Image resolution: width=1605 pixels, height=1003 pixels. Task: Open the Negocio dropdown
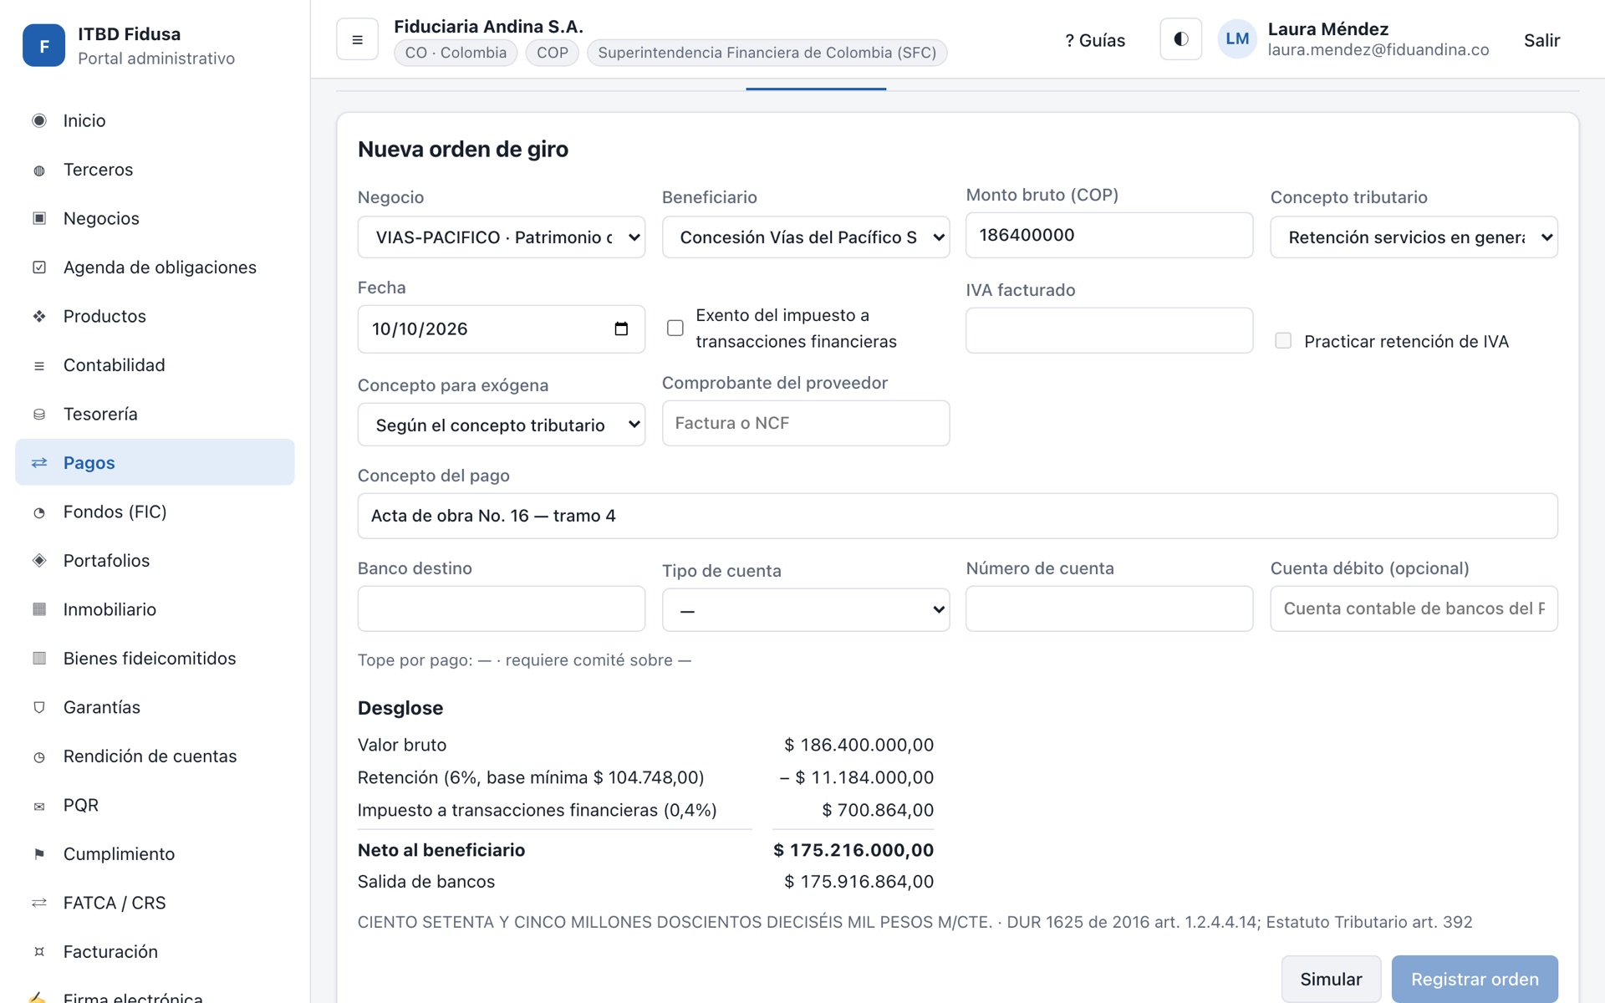coord(502,237)
